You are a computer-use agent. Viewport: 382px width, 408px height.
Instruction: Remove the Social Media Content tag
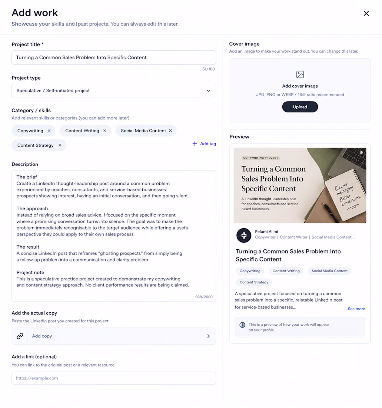coord(170,131)
